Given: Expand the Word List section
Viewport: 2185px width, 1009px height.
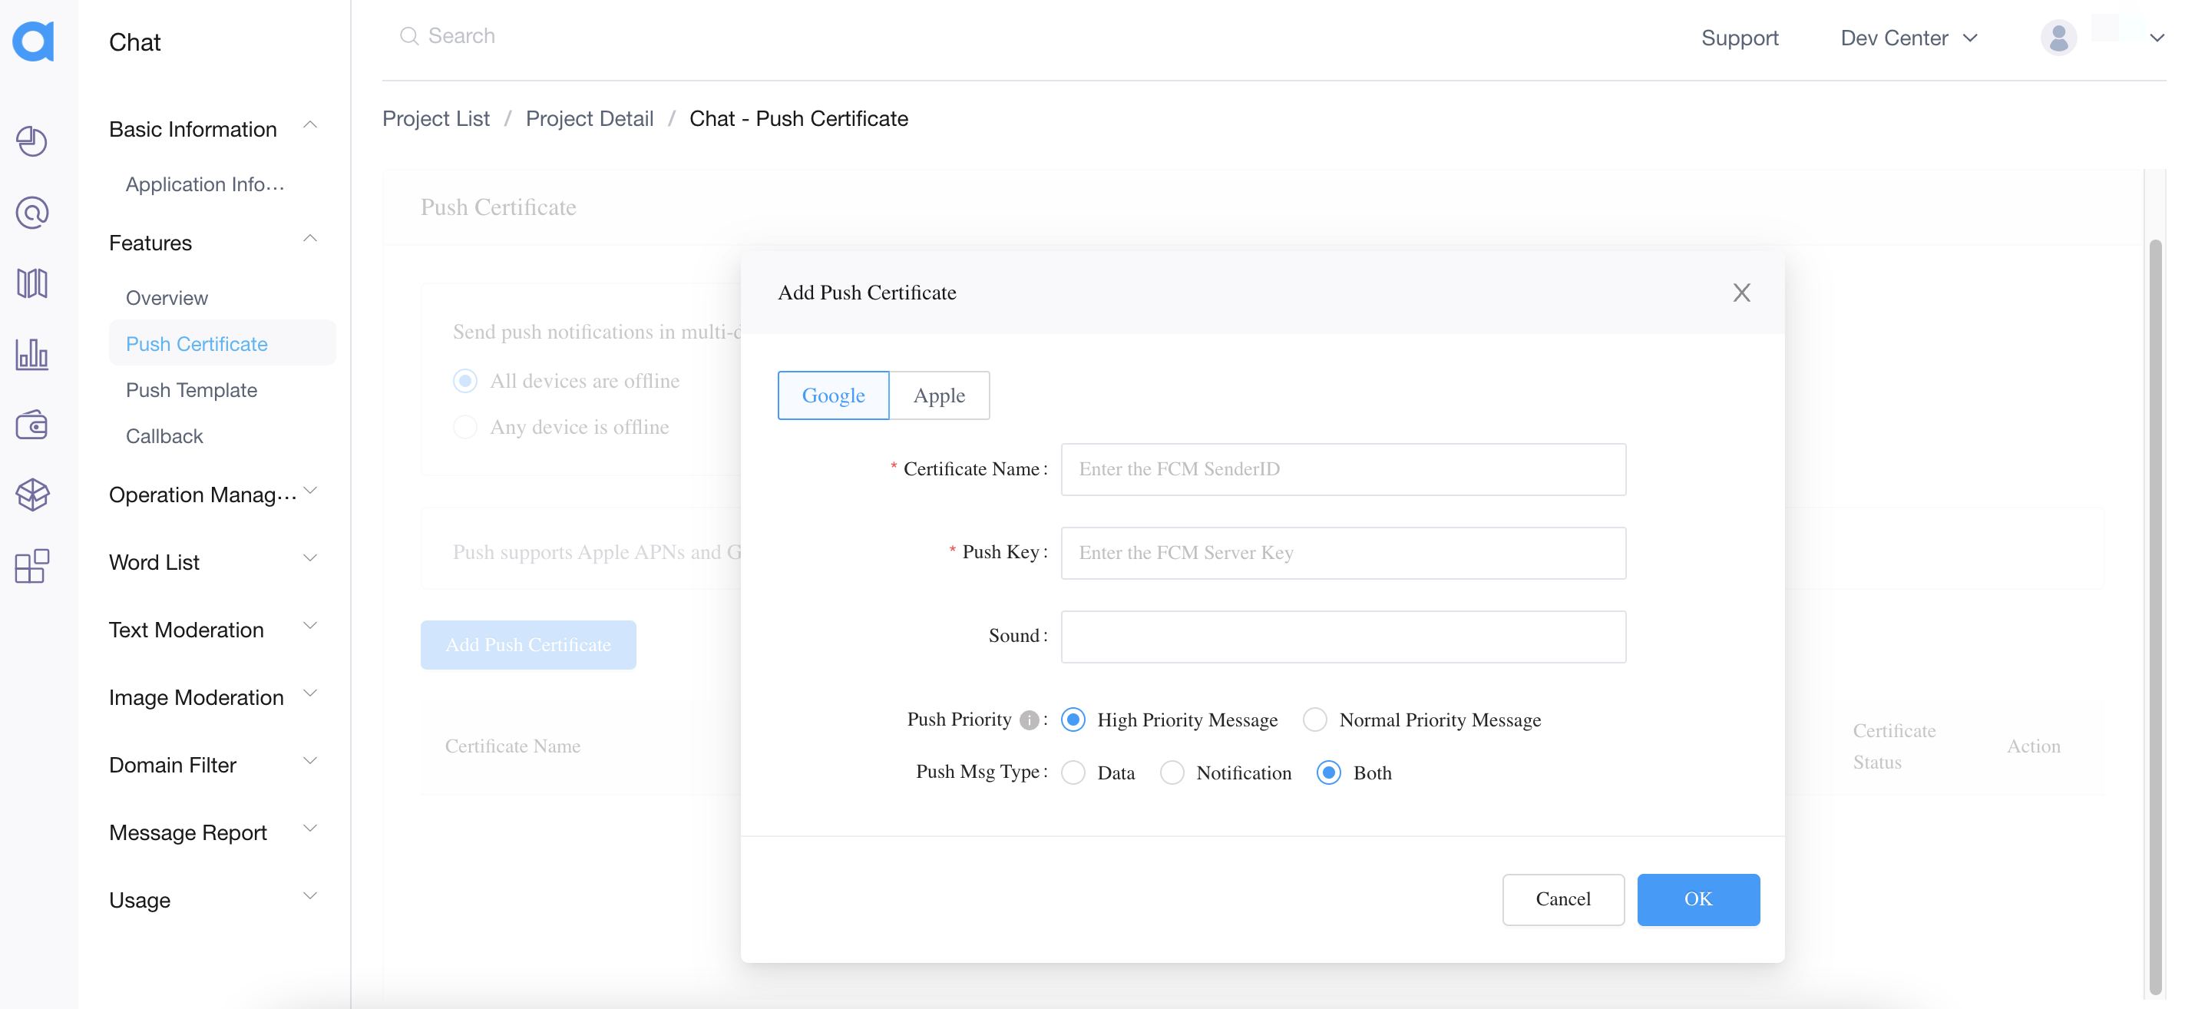Looking at the screenshot, I should pyautogui.click(x=310, y=558).
